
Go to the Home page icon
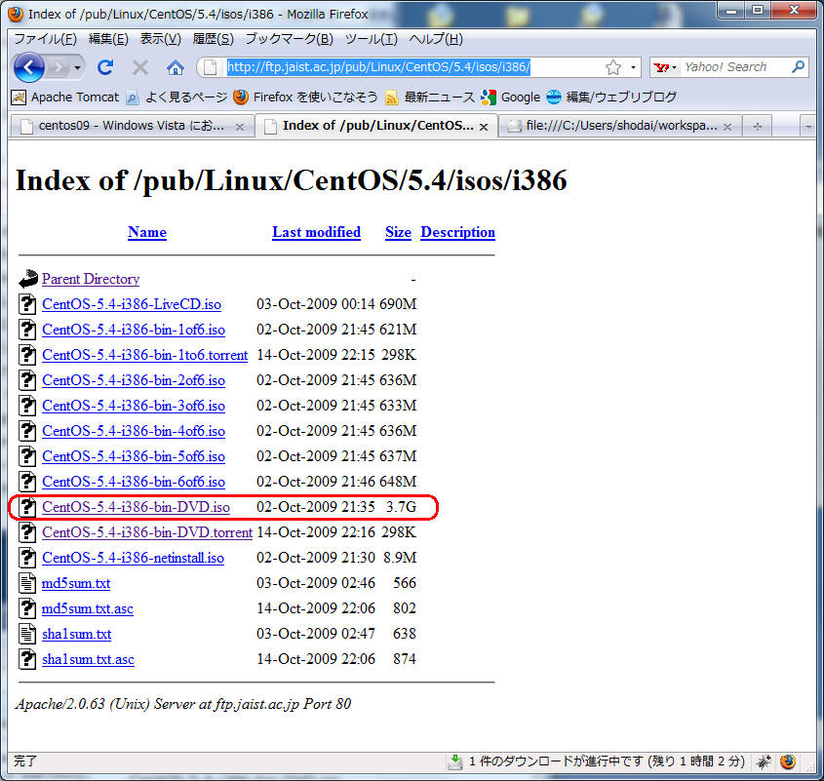click(x=176, y=67)
